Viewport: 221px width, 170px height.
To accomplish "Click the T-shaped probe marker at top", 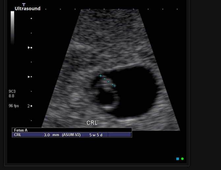I will tap(24, 4).
